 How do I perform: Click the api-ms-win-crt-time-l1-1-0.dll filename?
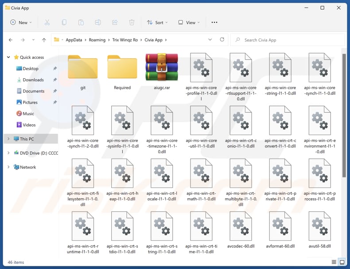click(201, 249)
